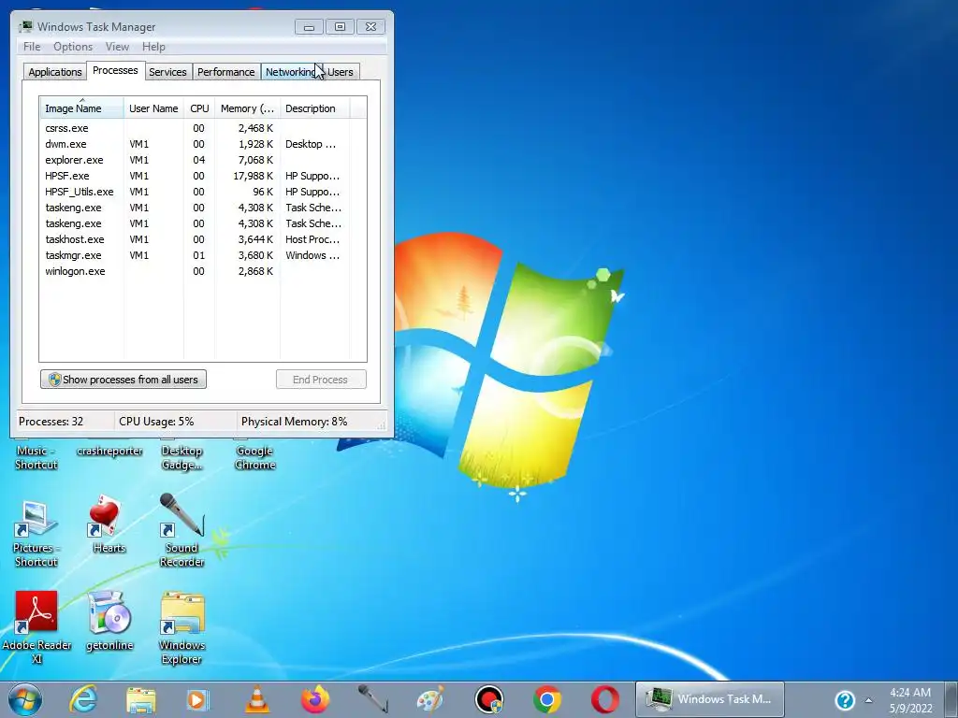The image size is (958, 718).
Task: Click Show processes from all users button
Action: [123, 380]
